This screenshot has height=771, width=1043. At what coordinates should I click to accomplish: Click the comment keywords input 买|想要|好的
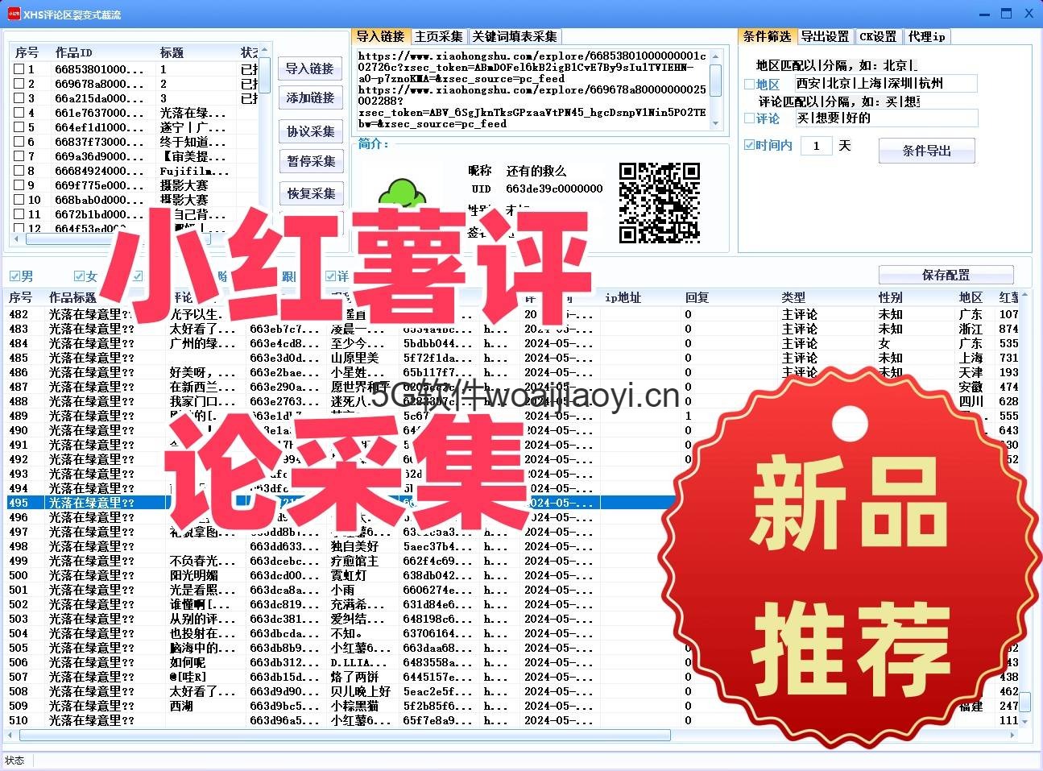point(886,118)
